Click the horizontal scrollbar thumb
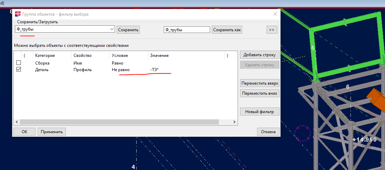 click(119, 122)
